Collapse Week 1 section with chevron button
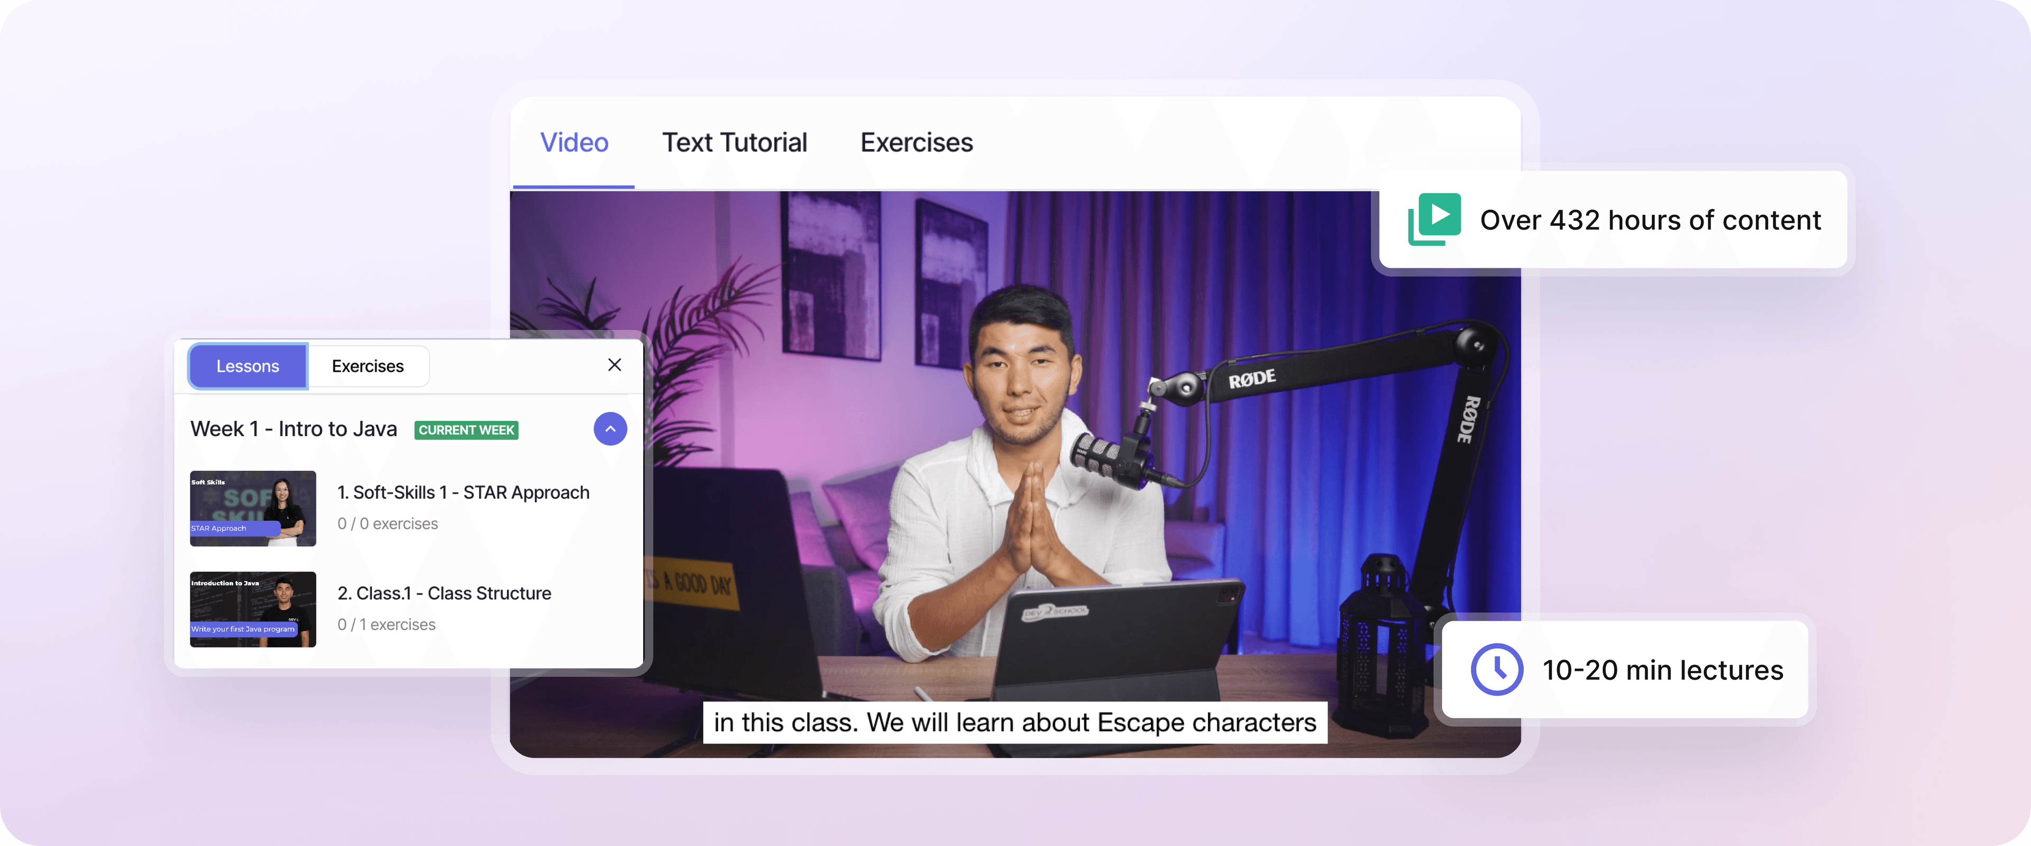 (609, 429)
